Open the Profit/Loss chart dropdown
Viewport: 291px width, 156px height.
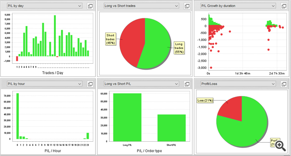(x=238, y=84)
